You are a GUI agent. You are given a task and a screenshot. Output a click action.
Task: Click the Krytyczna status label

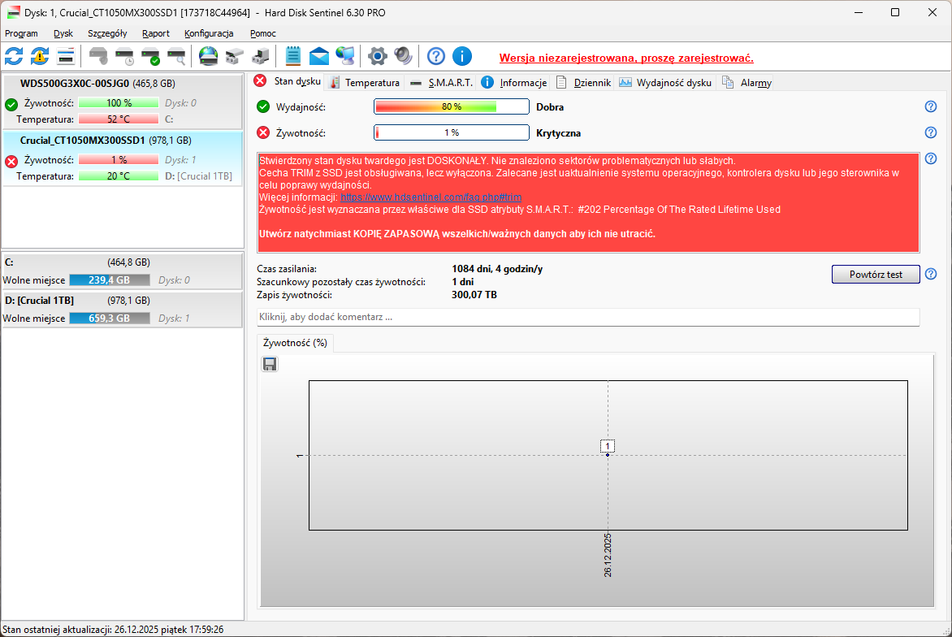click(x=559, y=133)
